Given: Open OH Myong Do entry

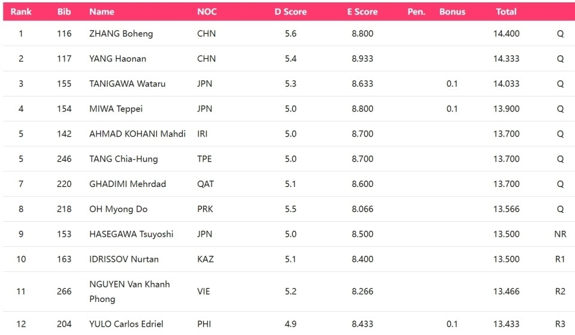Looking at the screenshot, I should 119,209.
